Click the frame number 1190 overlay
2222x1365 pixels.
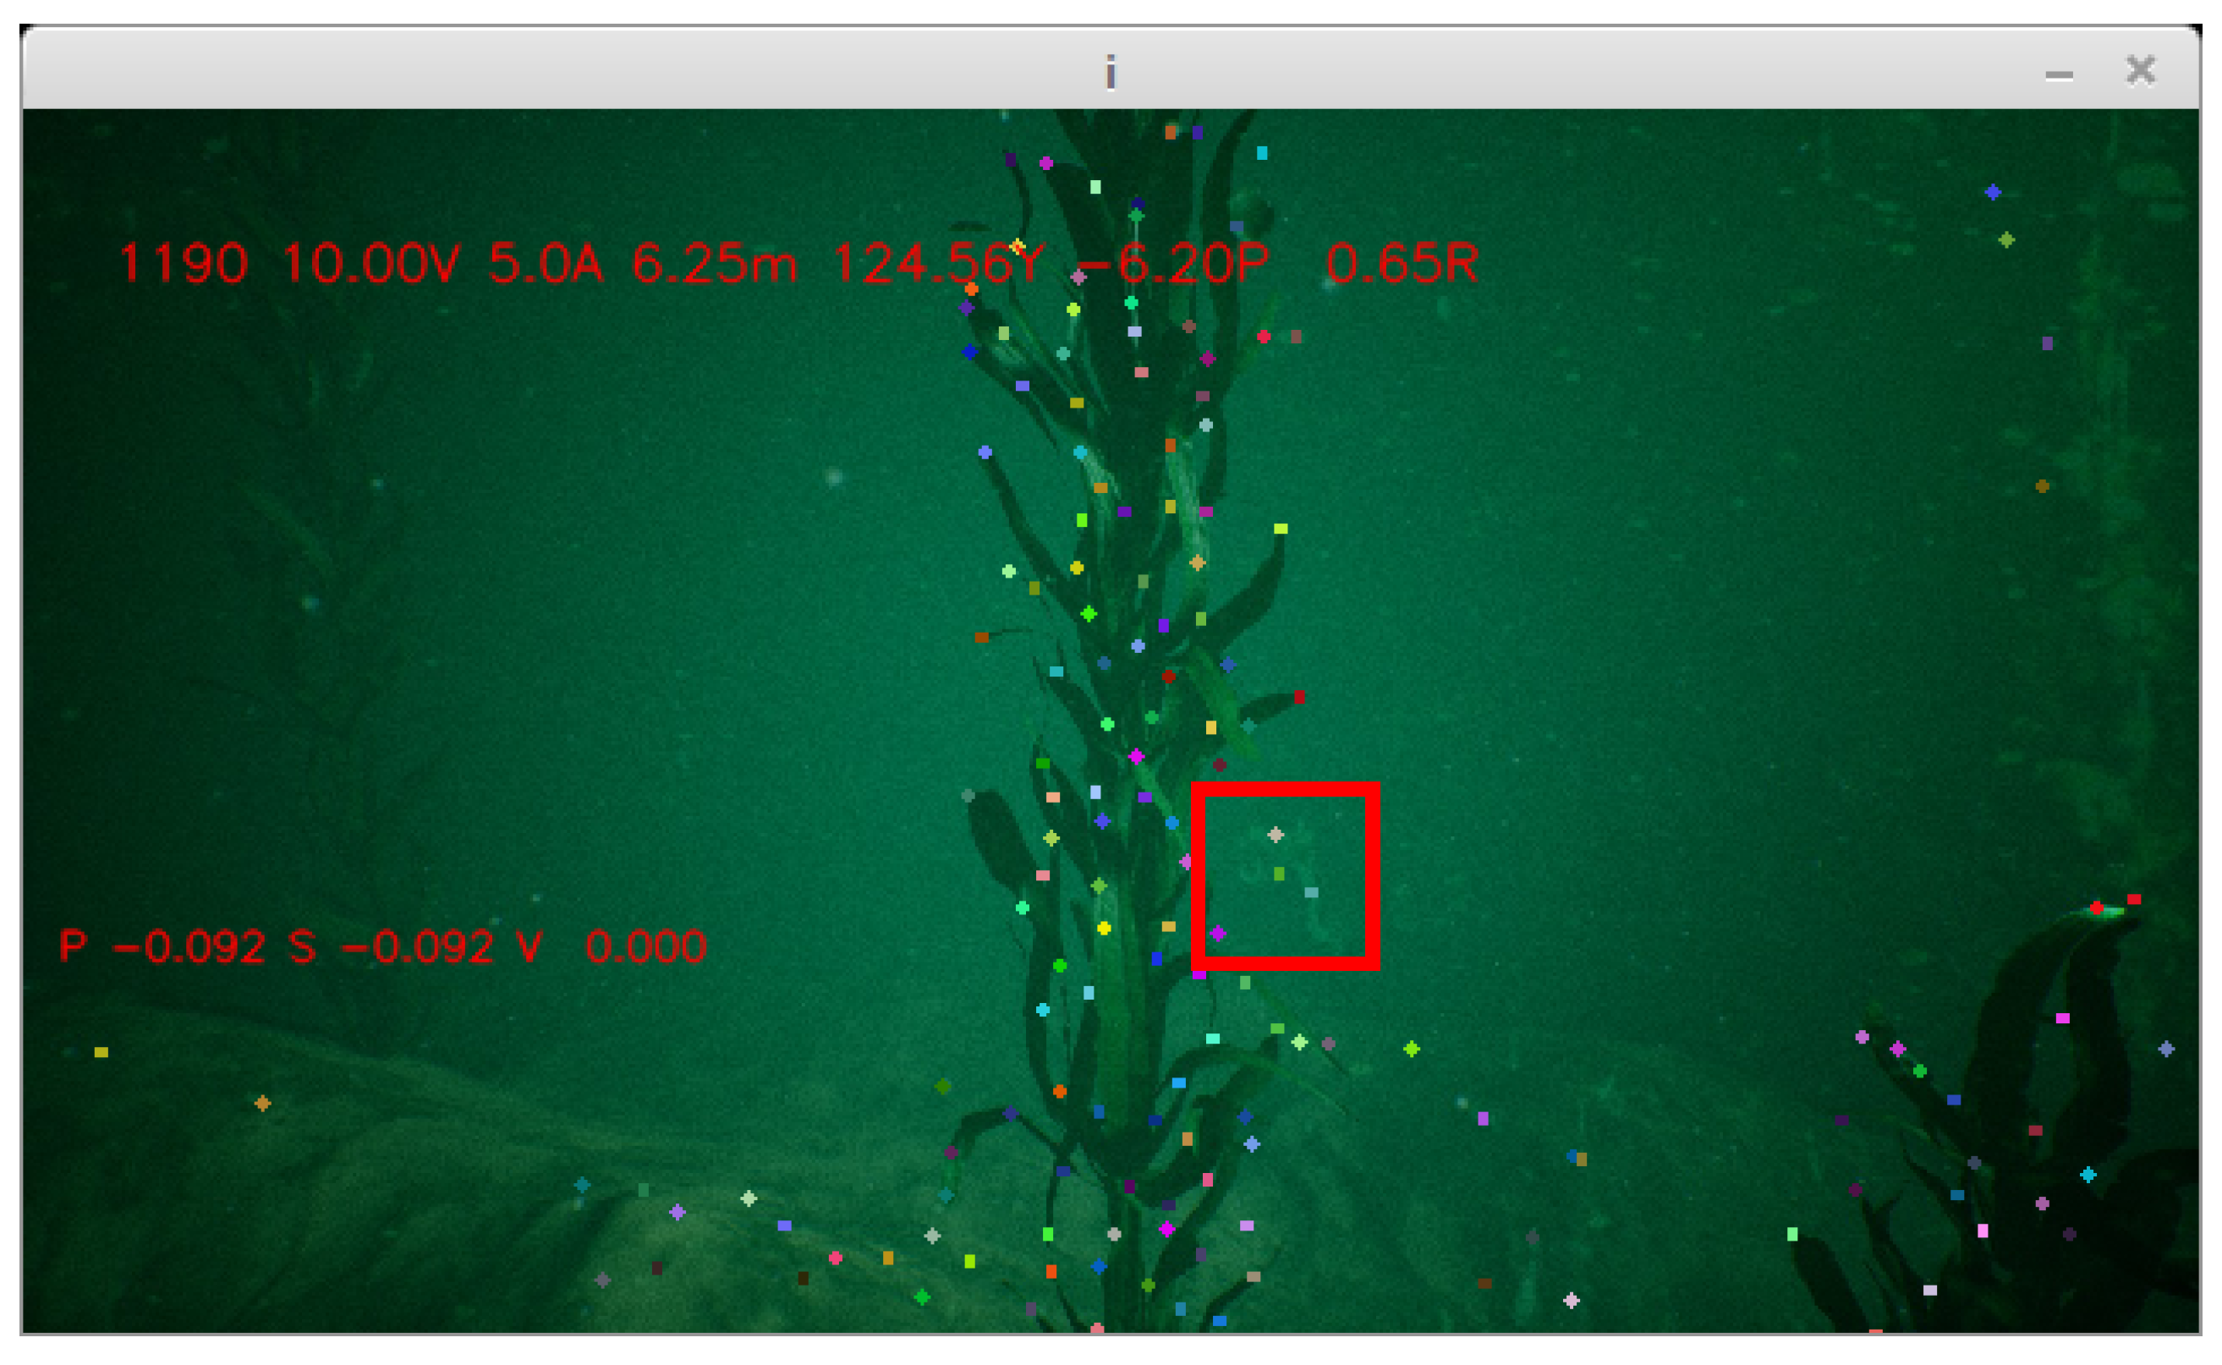[x=183, y=264]
